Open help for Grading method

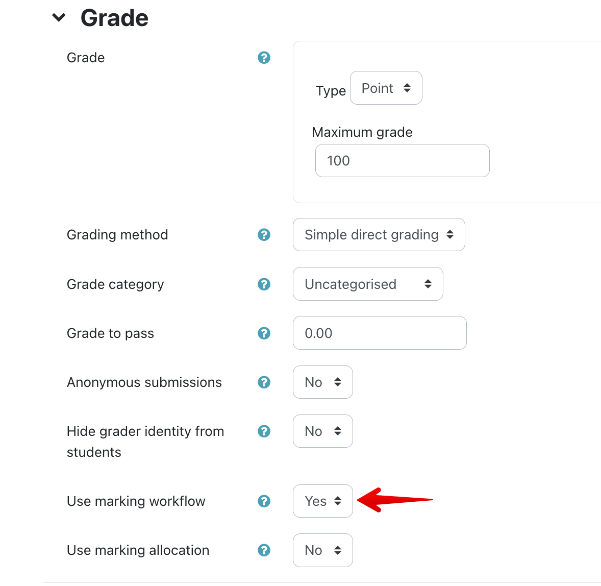(264, 235)
